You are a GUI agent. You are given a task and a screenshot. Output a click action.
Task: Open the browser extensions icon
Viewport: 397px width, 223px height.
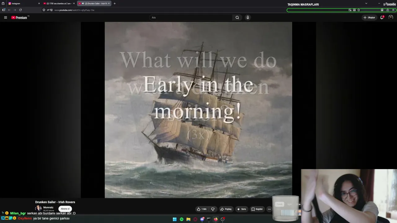pyautogui.click(x=388, y=10)
